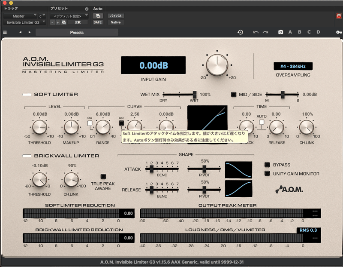Select snapshot slot D
The width and height of the screenshot is (343, 267).
318,32
